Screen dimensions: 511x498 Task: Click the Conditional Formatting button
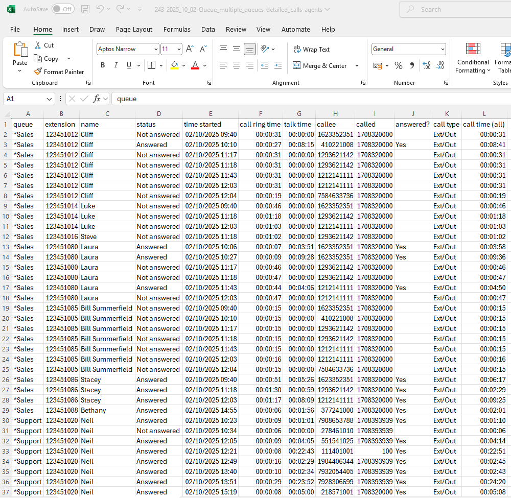pyautogui.click(x=473, y=59)
